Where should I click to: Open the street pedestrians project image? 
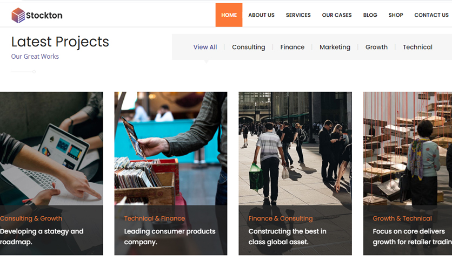tap(295, 149)
